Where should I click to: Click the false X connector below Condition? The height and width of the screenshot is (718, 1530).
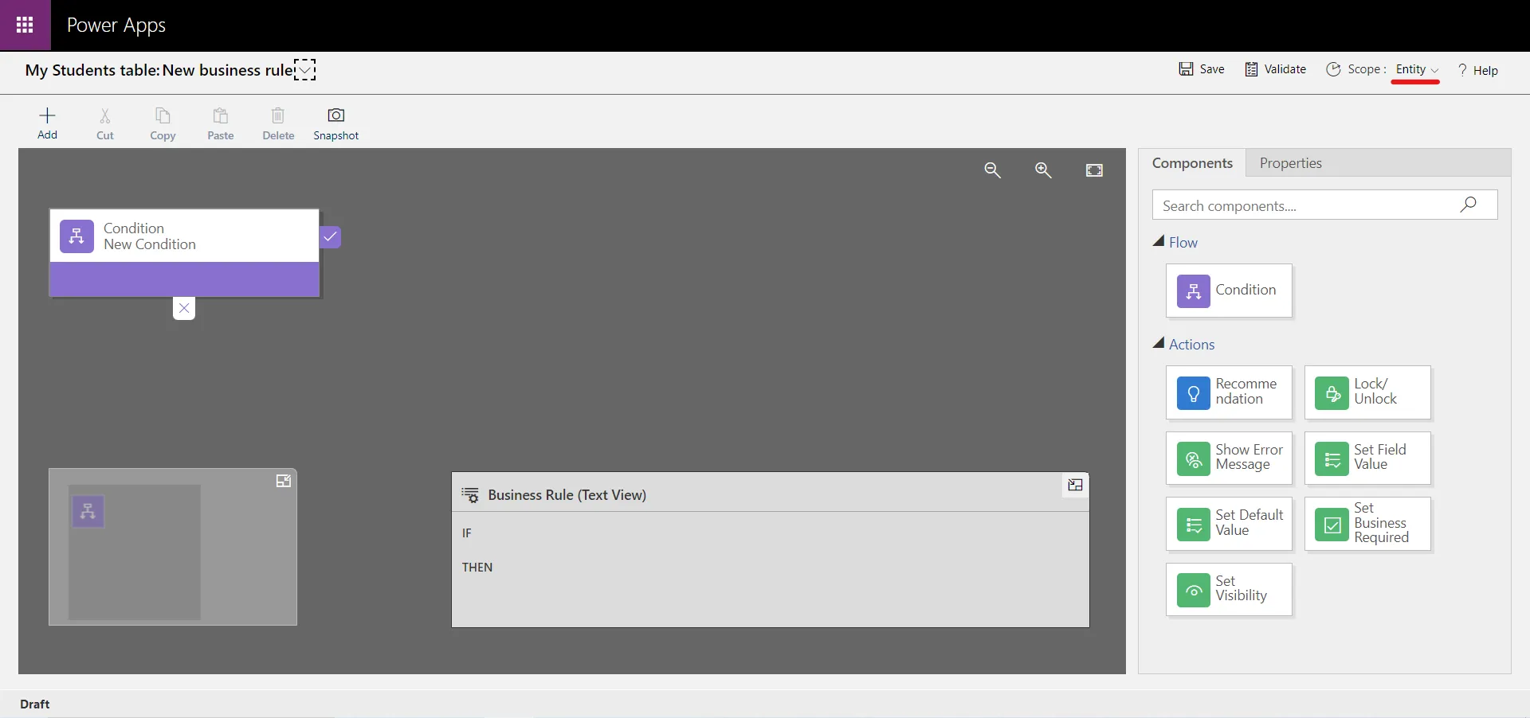click(x=184, y=309)
